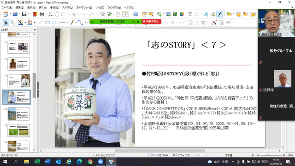Click the zoom slider handle in status bar
The image size is (295, 166).
click(268, 155)
